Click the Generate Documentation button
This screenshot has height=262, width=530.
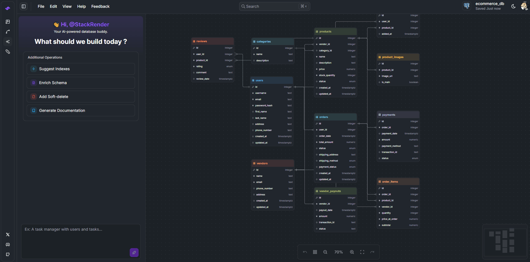pos(81,110)
